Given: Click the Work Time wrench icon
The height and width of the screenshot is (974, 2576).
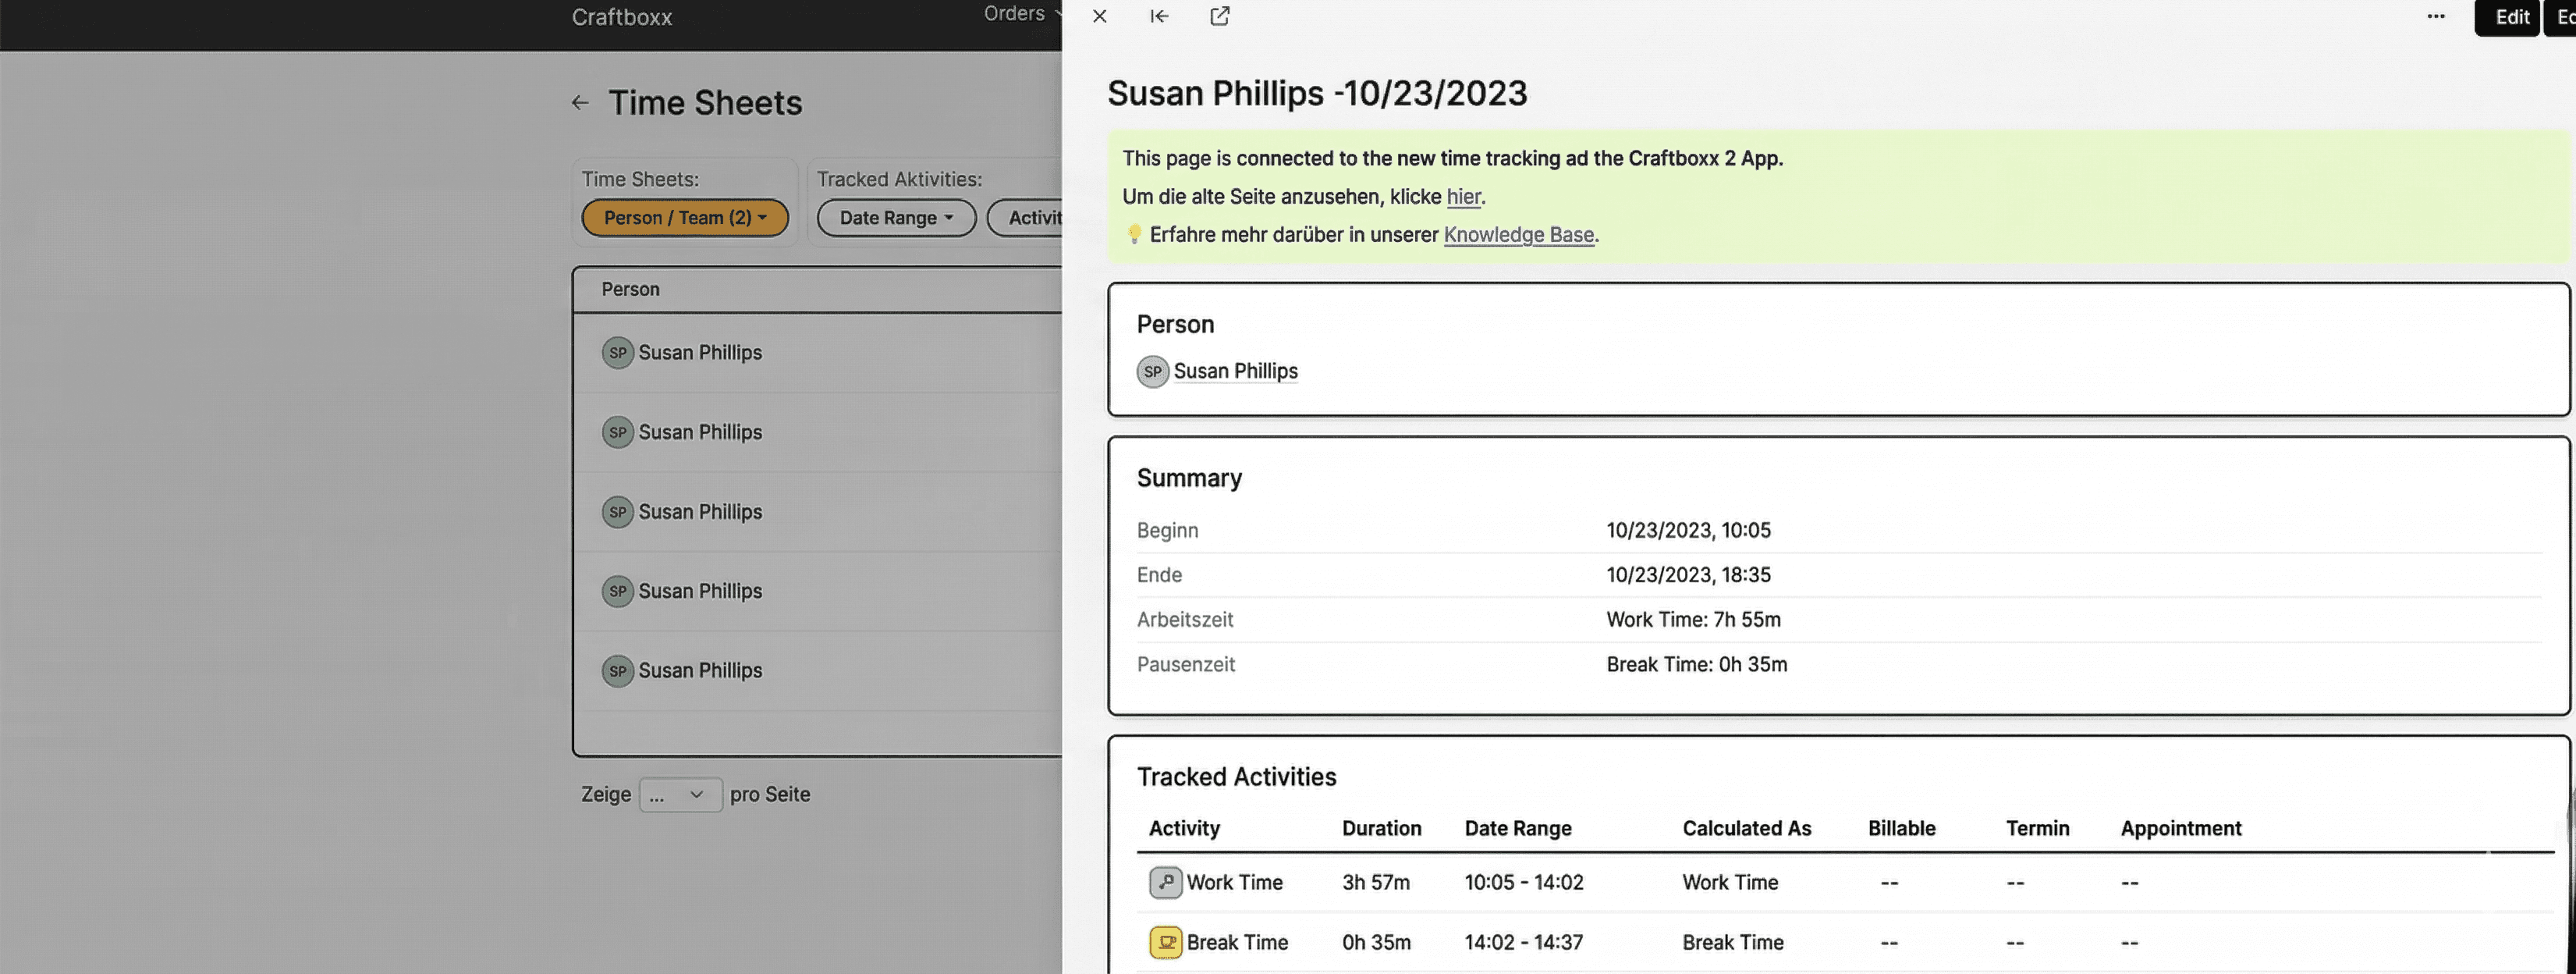Looking at the screenshot, I should pos(1165,882).
